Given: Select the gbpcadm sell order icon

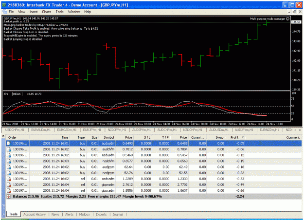Looking at the screenshot, I should 9,190.
